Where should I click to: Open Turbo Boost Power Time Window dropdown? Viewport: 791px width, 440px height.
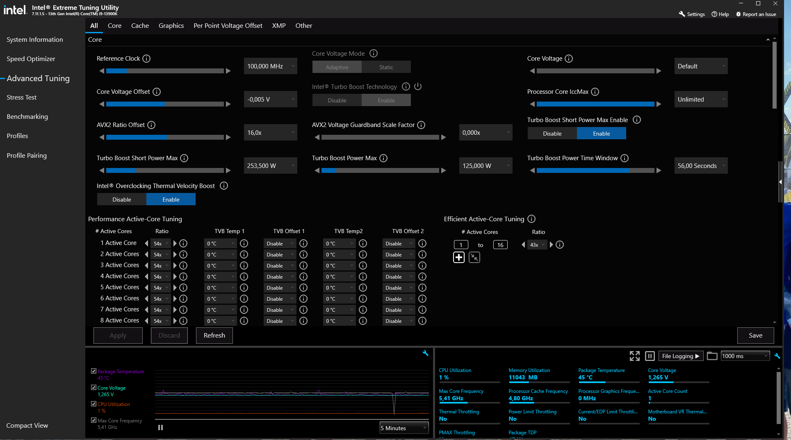(701, 166)
